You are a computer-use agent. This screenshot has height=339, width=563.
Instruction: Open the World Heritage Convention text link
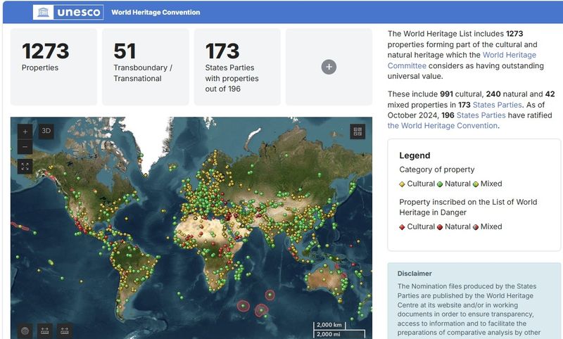click(x=443, y=126)
